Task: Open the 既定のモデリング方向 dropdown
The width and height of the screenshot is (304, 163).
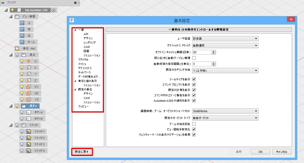Action: (x=225, y=70)
